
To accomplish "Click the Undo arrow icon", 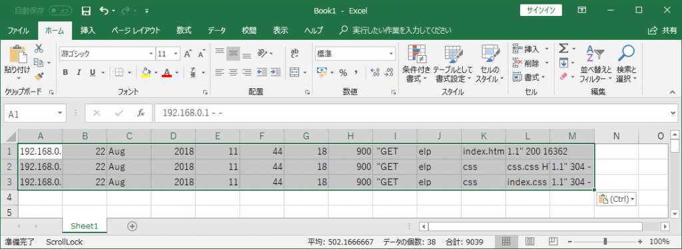I will 105,11.
